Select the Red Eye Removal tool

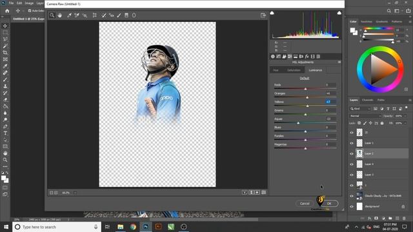click(112, 15)
